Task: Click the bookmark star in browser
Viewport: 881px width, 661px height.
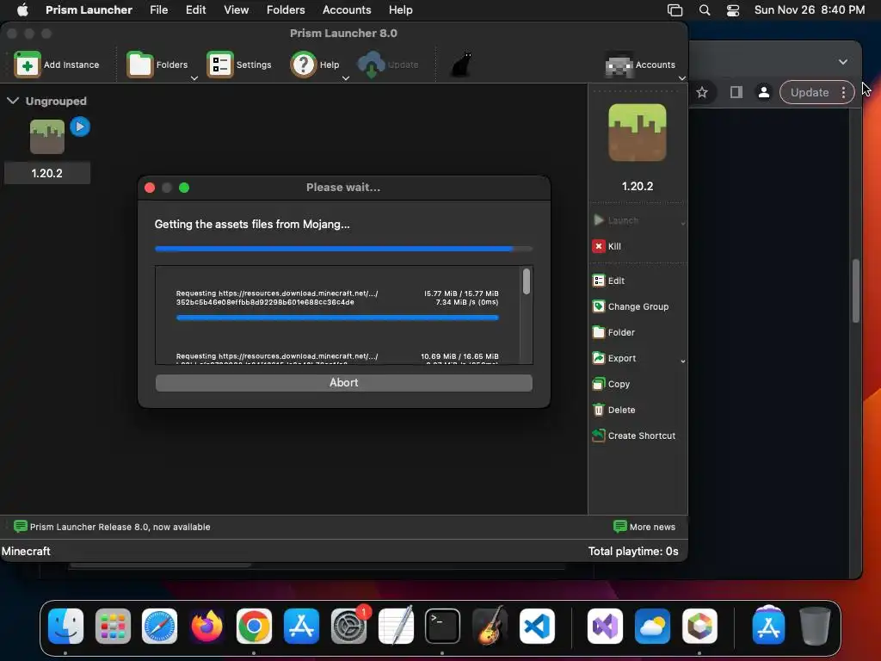Action: (x=702, y=92)
